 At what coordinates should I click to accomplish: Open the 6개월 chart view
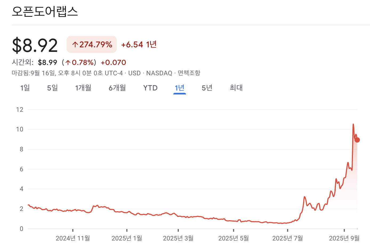pos(117,88)
